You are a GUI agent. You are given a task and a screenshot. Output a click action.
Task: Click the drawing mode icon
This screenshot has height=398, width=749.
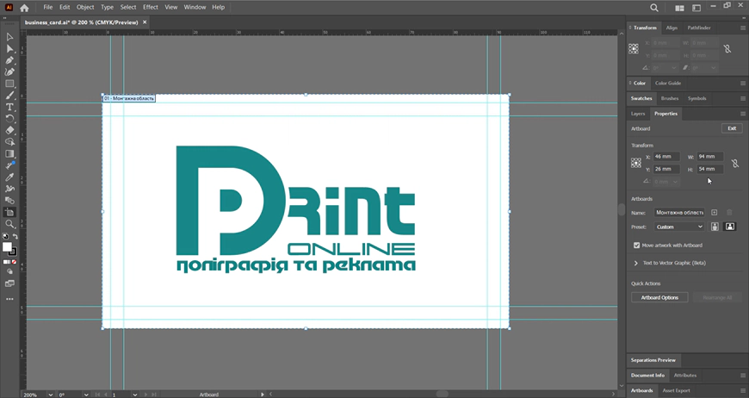point(9,271)
